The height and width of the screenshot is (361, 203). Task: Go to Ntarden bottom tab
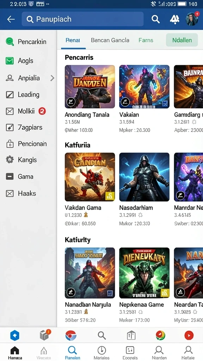pyautogui.click(x=159, y=353)
